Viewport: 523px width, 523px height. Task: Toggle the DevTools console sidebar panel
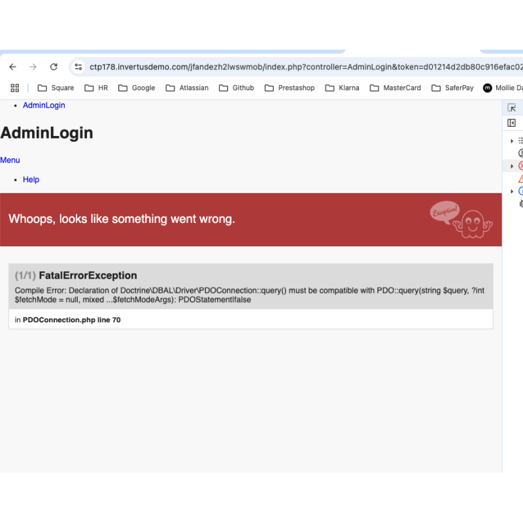click(x=512, y=123)
